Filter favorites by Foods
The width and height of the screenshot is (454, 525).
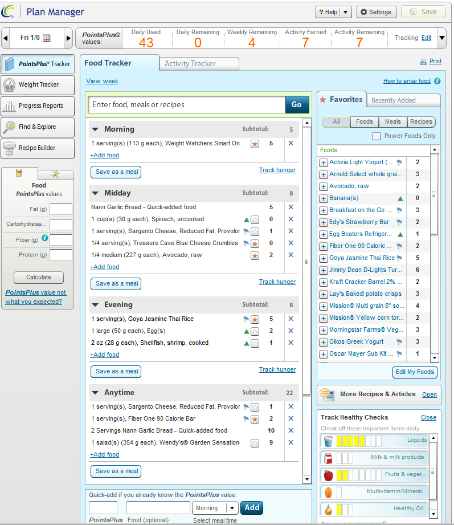[365, 122]
